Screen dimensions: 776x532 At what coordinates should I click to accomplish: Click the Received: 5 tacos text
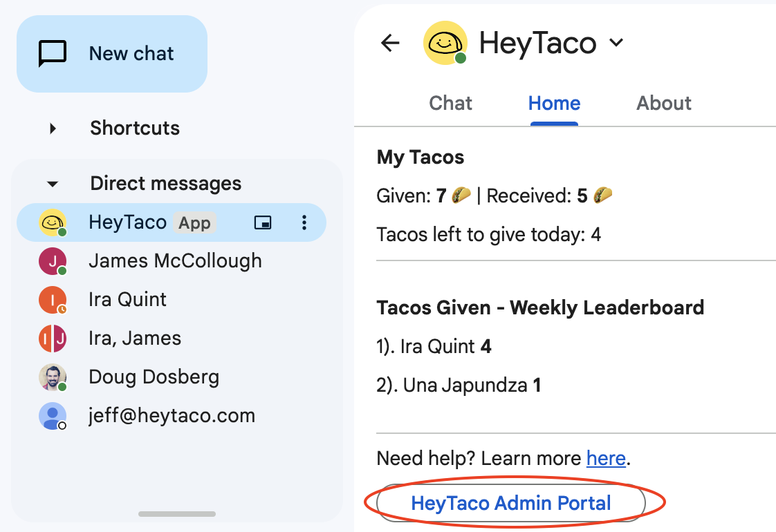(549, 196)
